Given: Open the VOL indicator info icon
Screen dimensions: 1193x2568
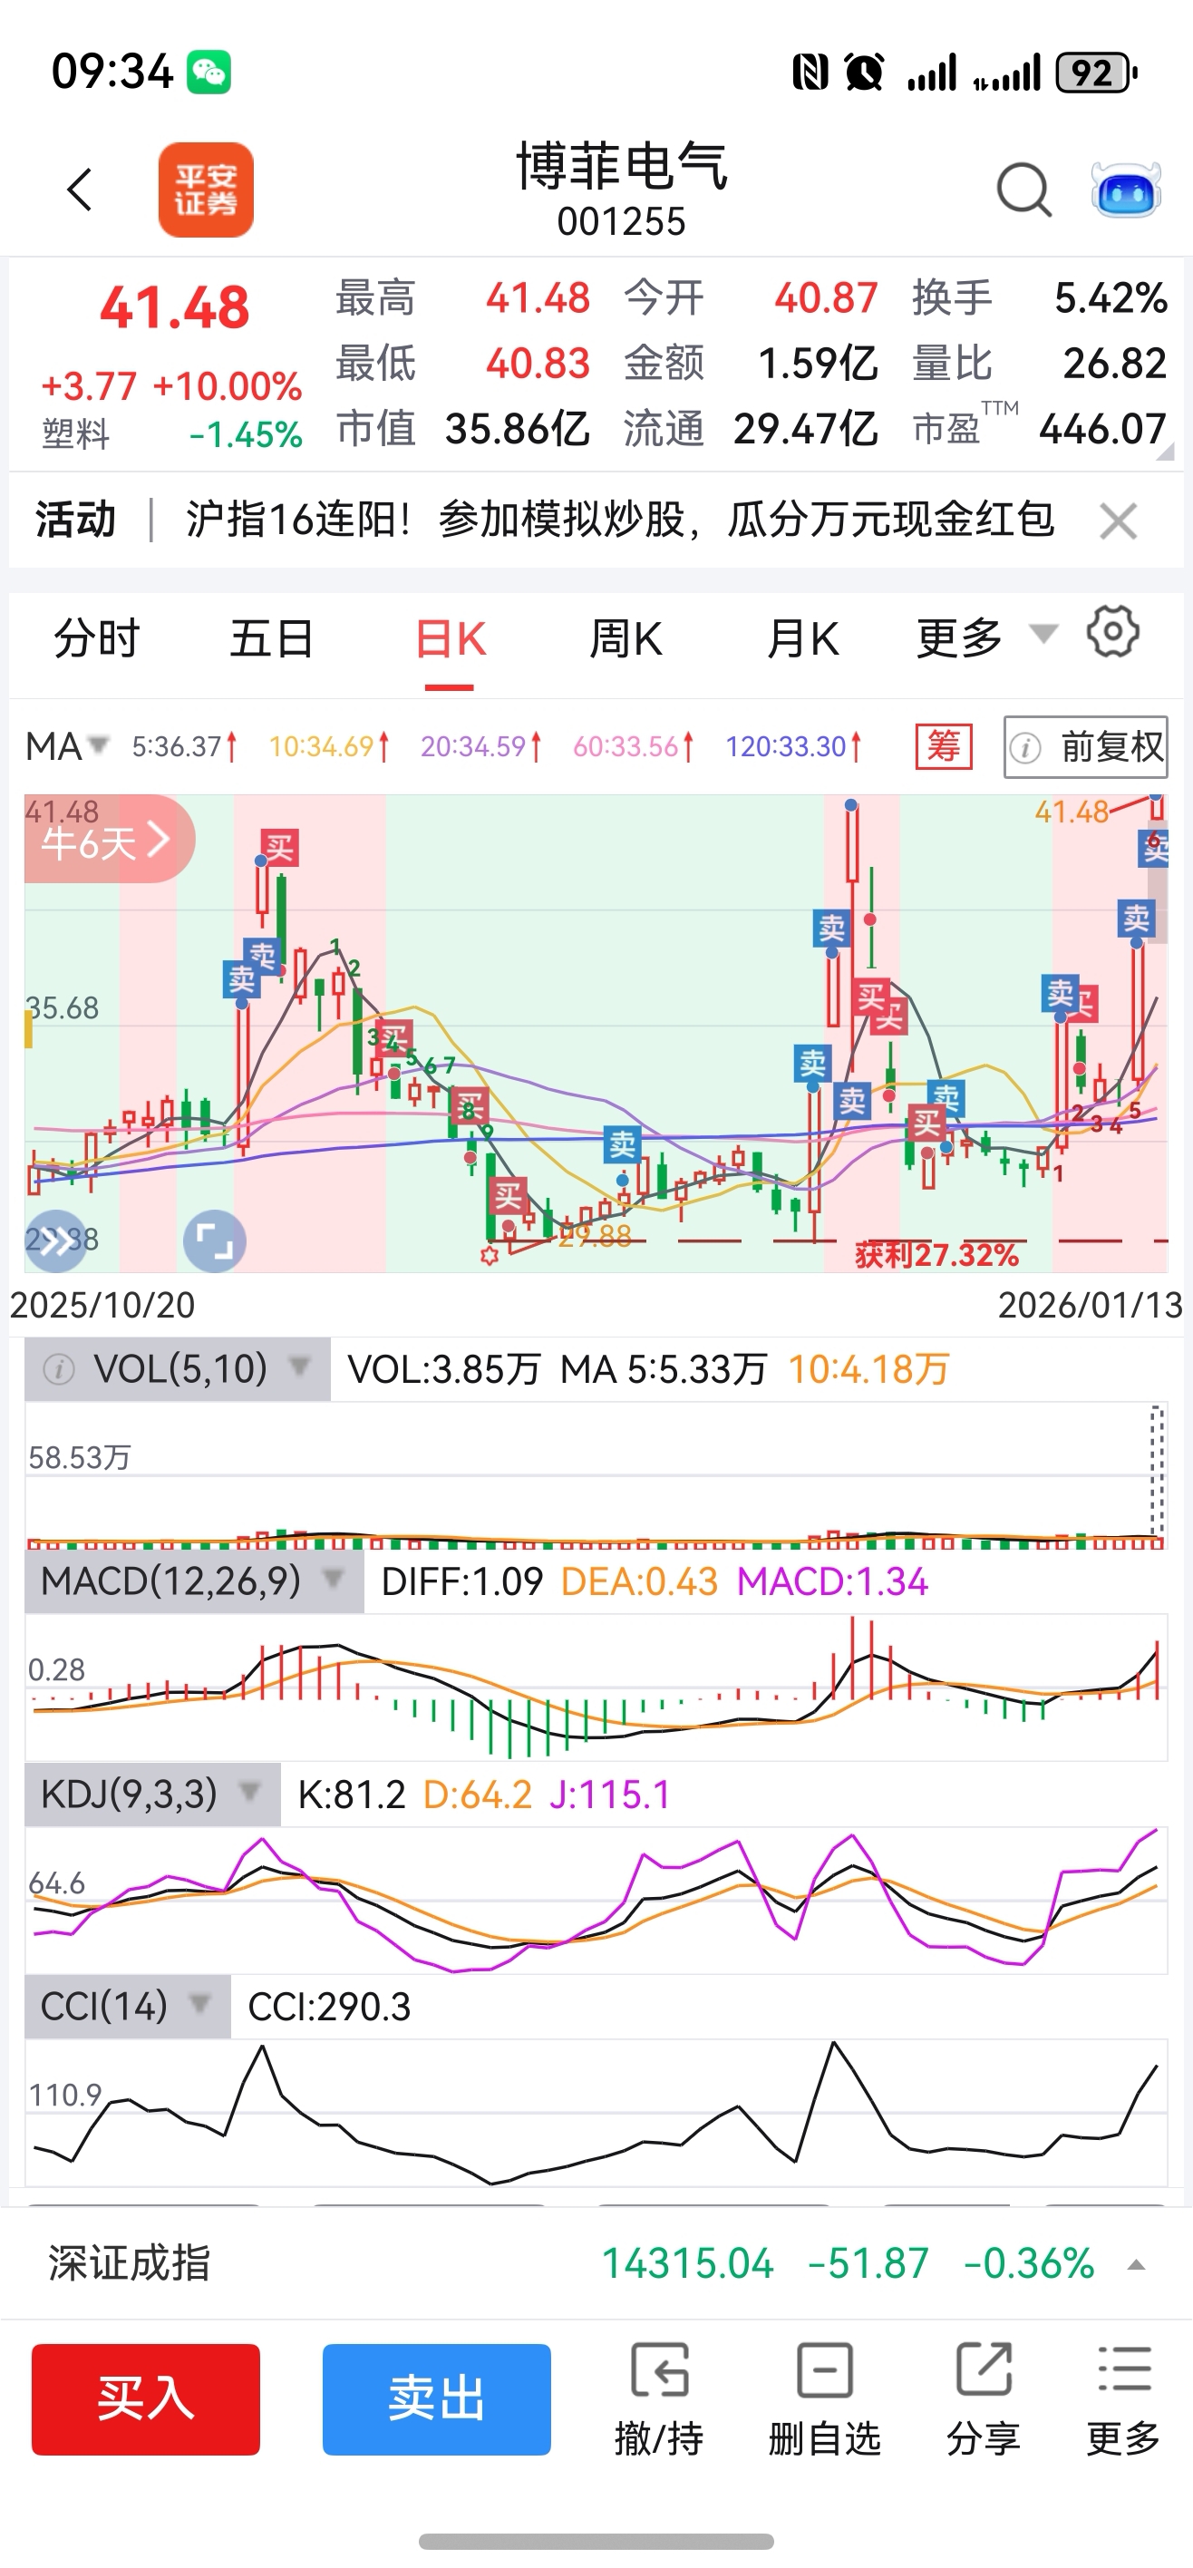Looking at the screenshot, I should coord(59,1370).
